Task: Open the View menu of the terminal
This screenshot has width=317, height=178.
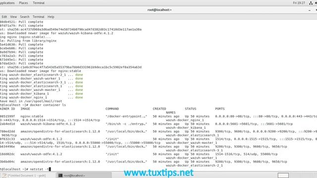Action: point(13,17)
